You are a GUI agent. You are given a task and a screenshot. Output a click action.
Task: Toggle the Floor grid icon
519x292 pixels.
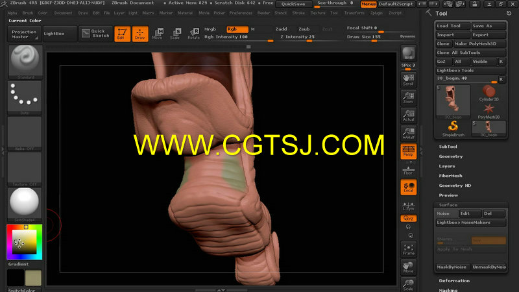click(x=409, y=169)
